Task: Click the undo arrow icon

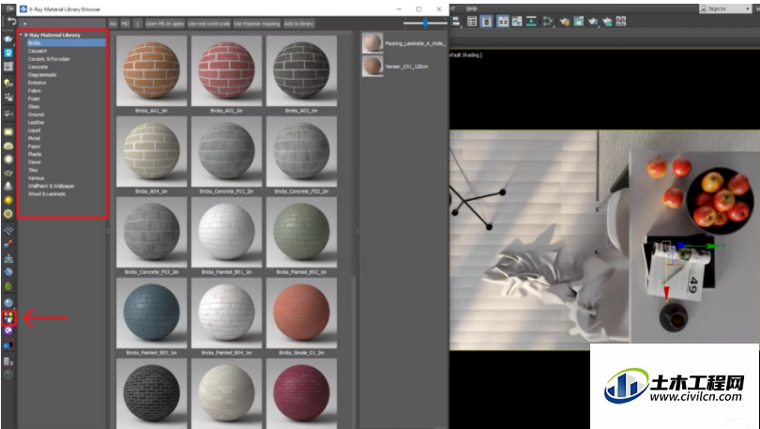Action: click(11, 22)
